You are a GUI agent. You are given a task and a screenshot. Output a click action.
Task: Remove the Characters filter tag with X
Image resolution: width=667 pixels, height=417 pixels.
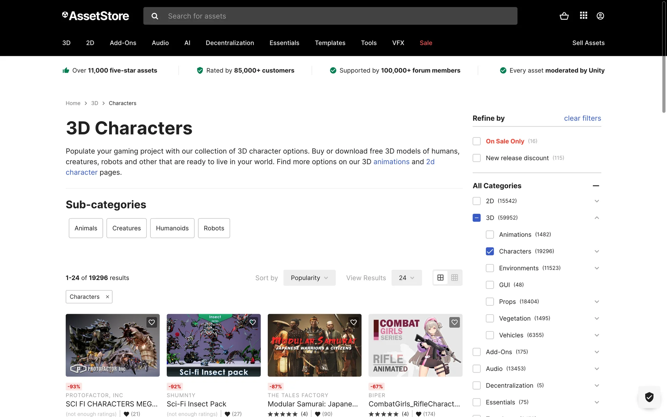[107, 297]
